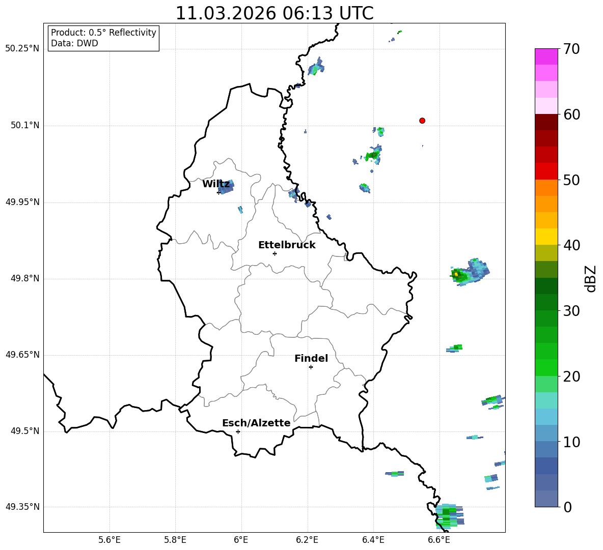
Task: Click the colorbar value 10
Action: click(x=571, y=442)
